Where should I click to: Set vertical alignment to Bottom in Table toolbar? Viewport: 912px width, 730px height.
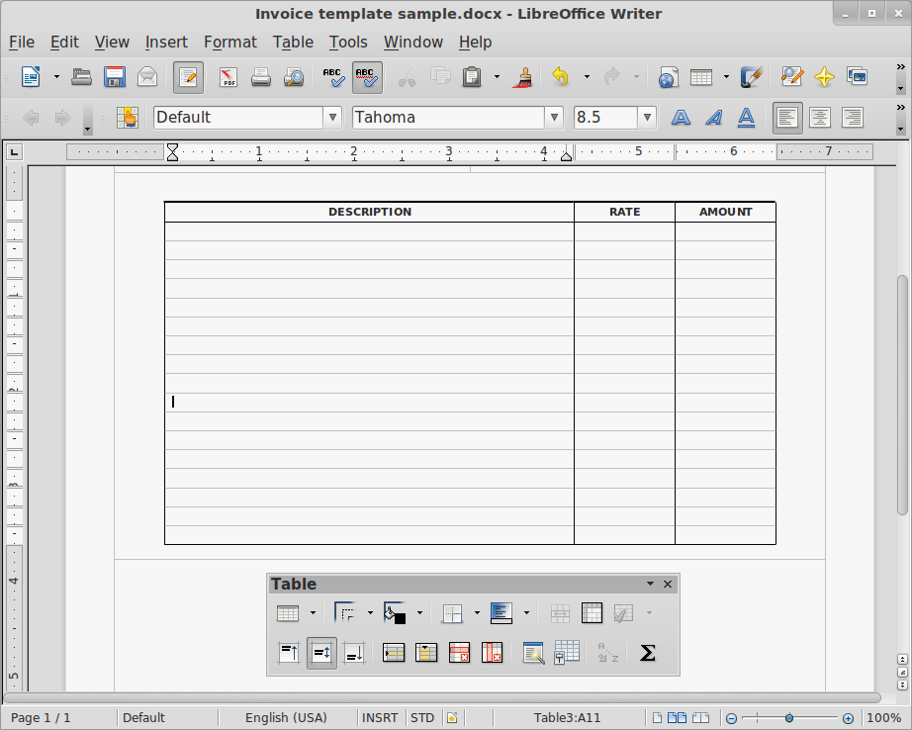pyautogui.click(x=354, y=653)
